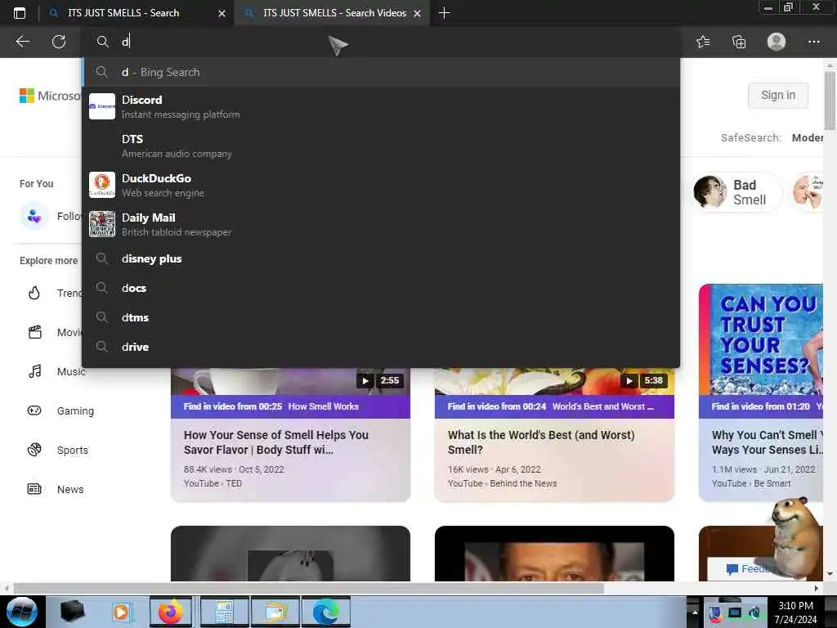Select the 'docs' search suggestion
Viewport: 837px width, 628px height.
(x=381, y=289)
